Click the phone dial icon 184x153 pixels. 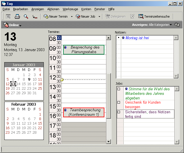pyautogui.click(x=35, y=17)
